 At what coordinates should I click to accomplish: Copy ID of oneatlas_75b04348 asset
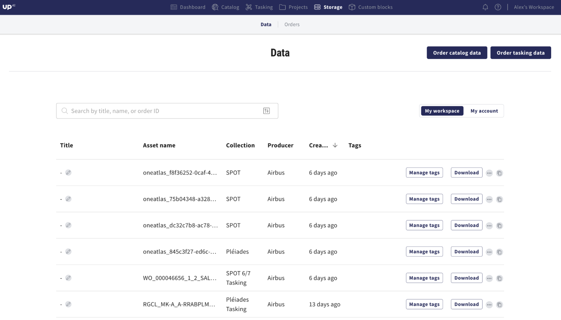point(499,199)
